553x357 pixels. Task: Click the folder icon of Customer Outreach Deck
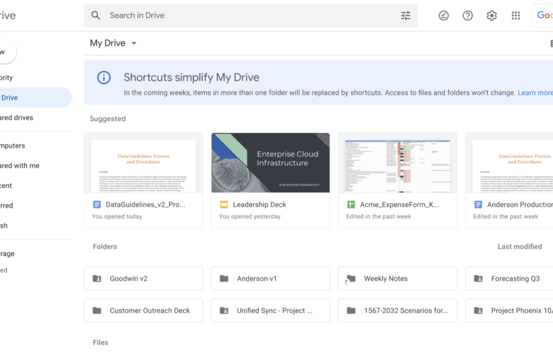[x=97, y=310]
